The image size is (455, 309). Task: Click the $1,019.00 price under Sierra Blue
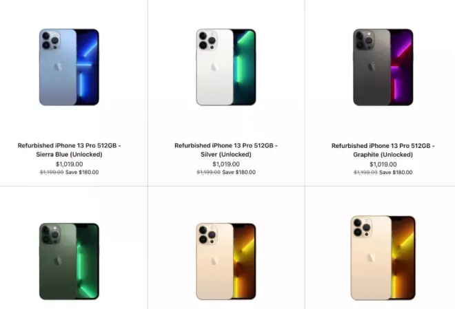click(70, 164)
